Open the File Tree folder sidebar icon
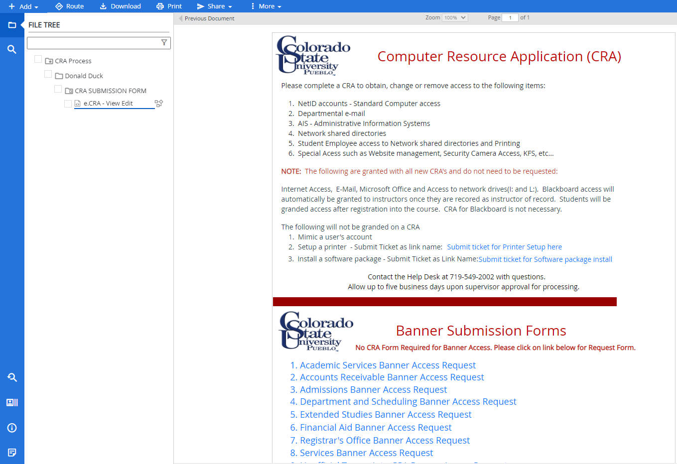677x464 pixels. coord(12,25)
